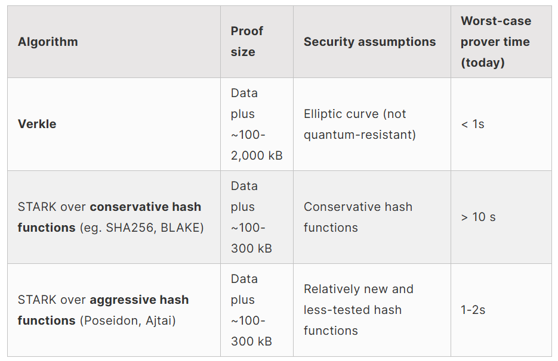Click the > 10 s prover time cell

point(478,217)
